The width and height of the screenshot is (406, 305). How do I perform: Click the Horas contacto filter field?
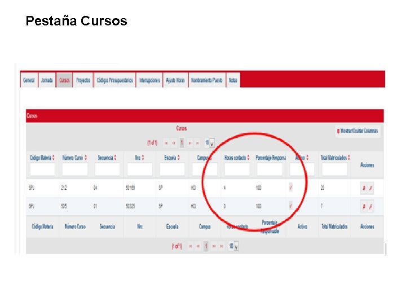click(237, 169)
